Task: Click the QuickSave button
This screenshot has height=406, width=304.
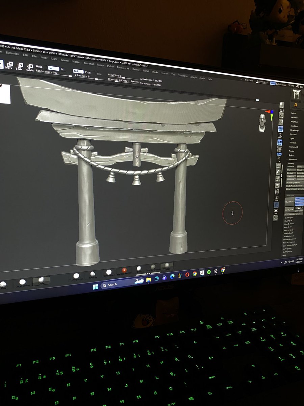Action: (x=249, y=80)
